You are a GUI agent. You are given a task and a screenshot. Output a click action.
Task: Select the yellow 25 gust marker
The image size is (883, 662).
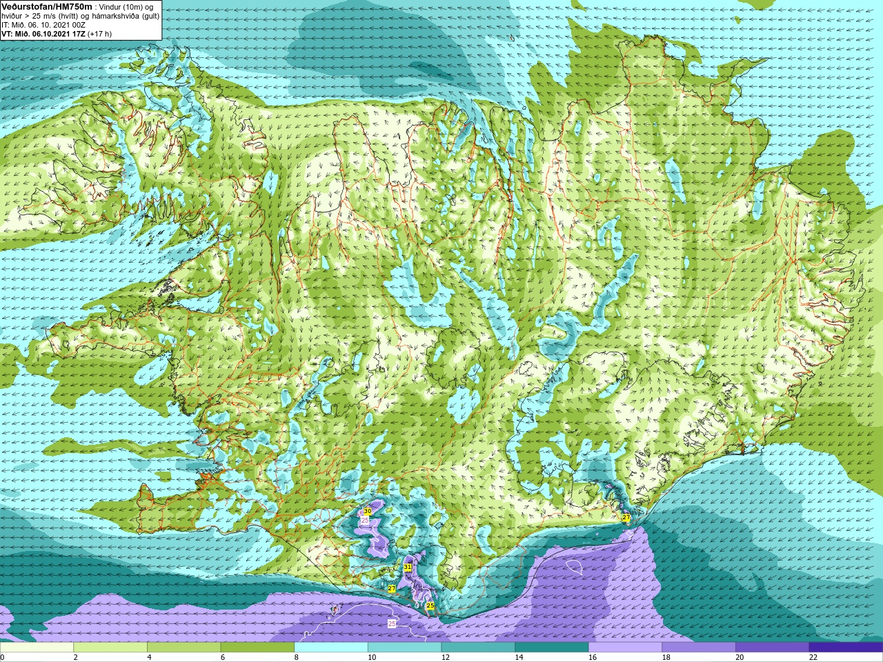[430, 606]
